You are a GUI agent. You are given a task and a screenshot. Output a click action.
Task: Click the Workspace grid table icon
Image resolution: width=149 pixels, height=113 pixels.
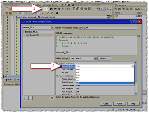[119, 9]
